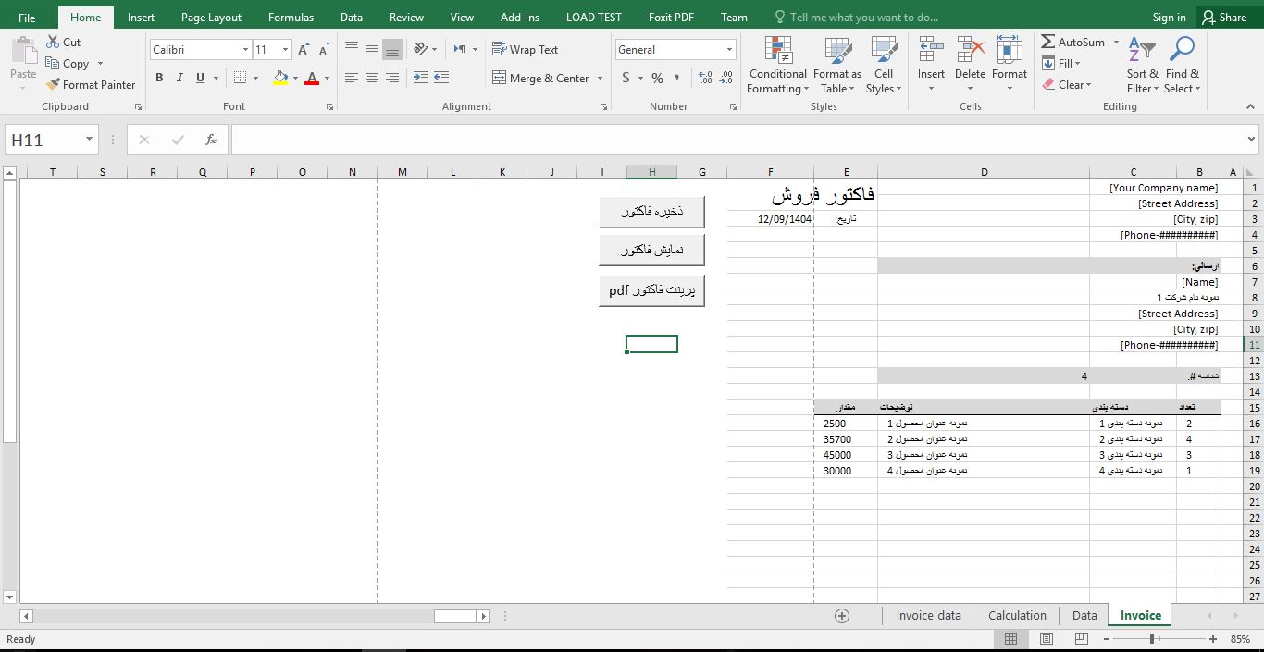Open the Fill dropdown

[1061, 63]
